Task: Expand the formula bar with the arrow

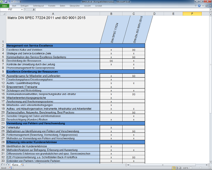Action: point(210,10)
